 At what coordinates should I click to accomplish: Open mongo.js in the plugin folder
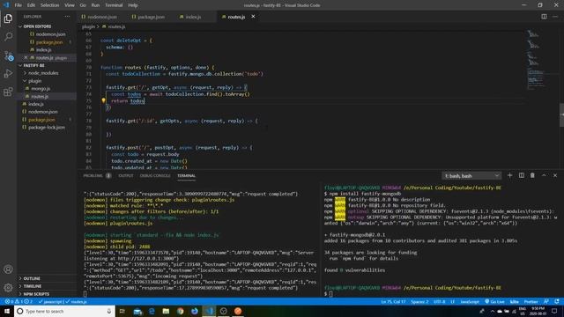tap(41, 88)
